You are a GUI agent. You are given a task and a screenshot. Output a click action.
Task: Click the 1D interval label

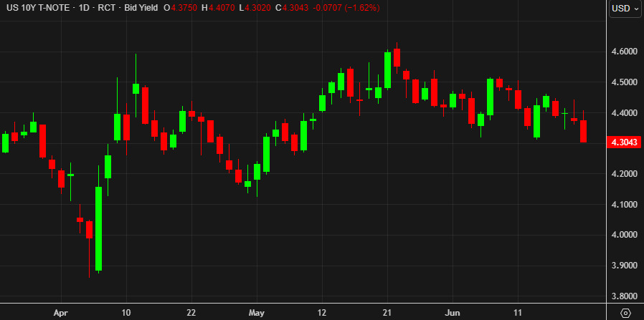(82, 8)
